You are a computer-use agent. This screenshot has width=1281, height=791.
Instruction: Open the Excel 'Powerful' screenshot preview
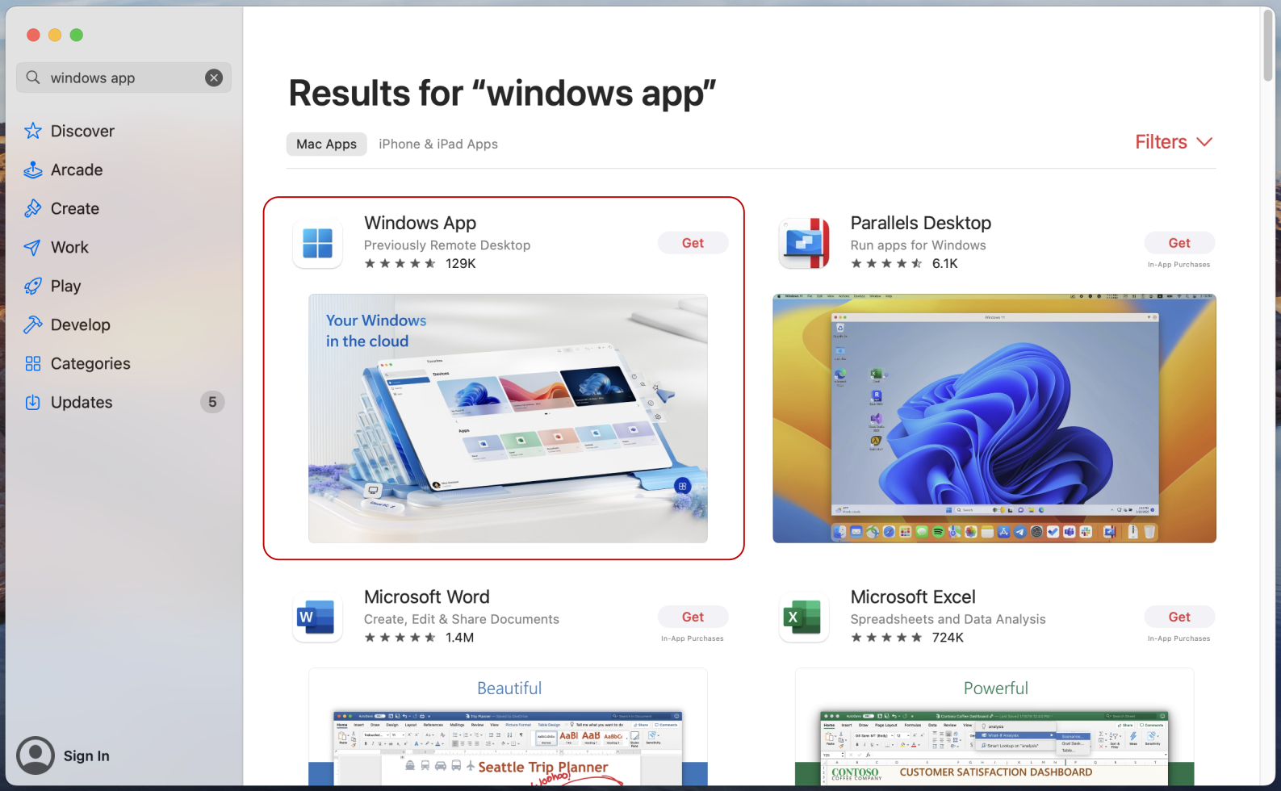click(x=994, y=726)
